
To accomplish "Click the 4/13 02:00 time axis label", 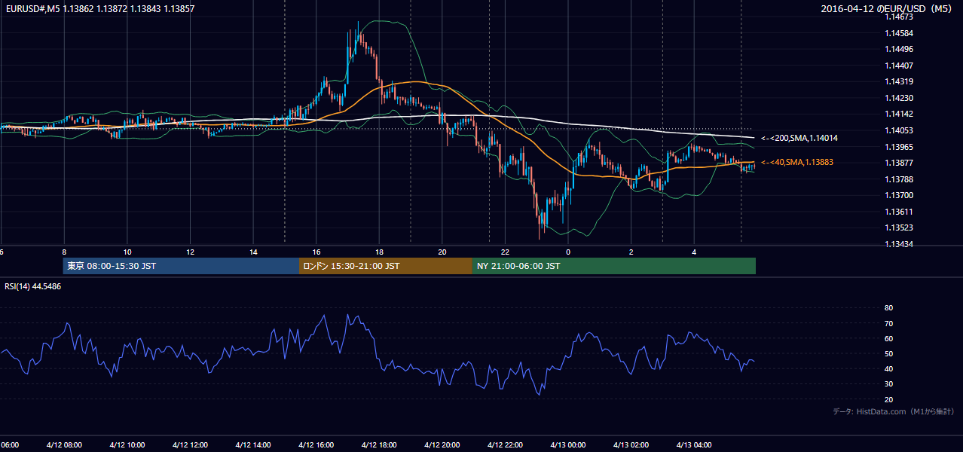I will [631, 445].
